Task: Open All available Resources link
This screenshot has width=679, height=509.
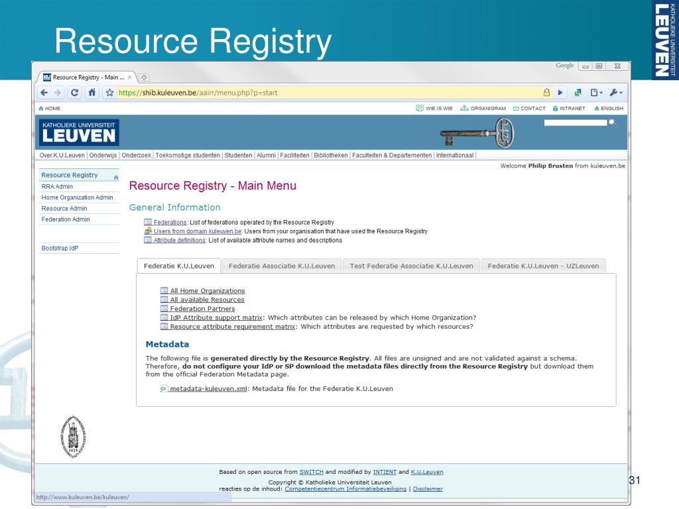Action: point(207,300)
